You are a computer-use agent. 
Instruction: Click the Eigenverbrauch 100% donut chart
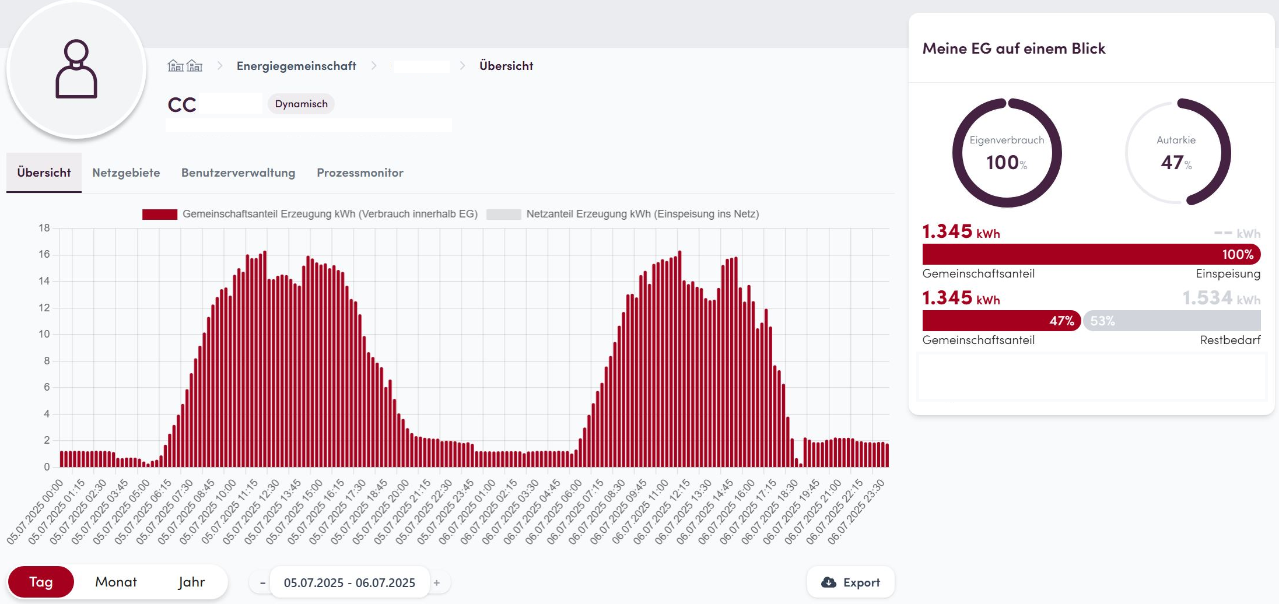[x=1007, y=153]
